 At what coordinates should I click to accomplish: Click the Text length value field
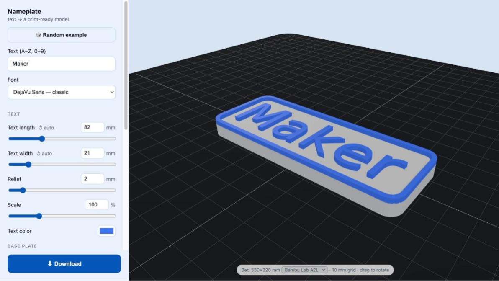pyautogui.click(x=92, y=127)
